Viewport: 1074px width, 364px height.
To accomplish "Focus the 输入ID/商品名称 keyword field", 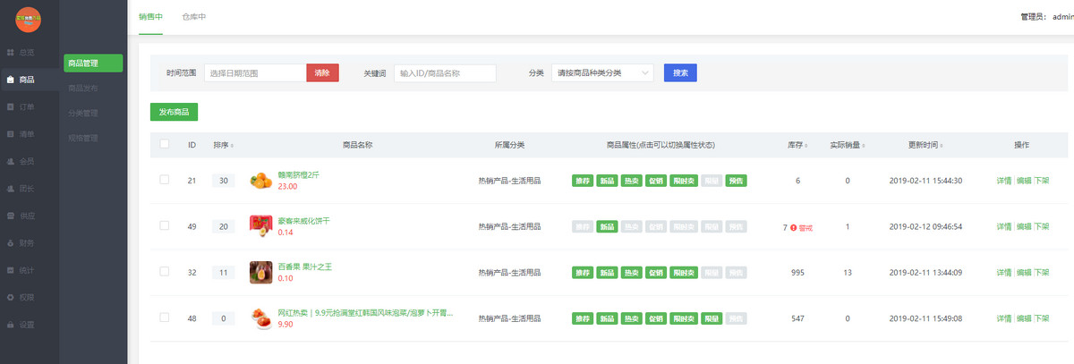I will (445, 73).
